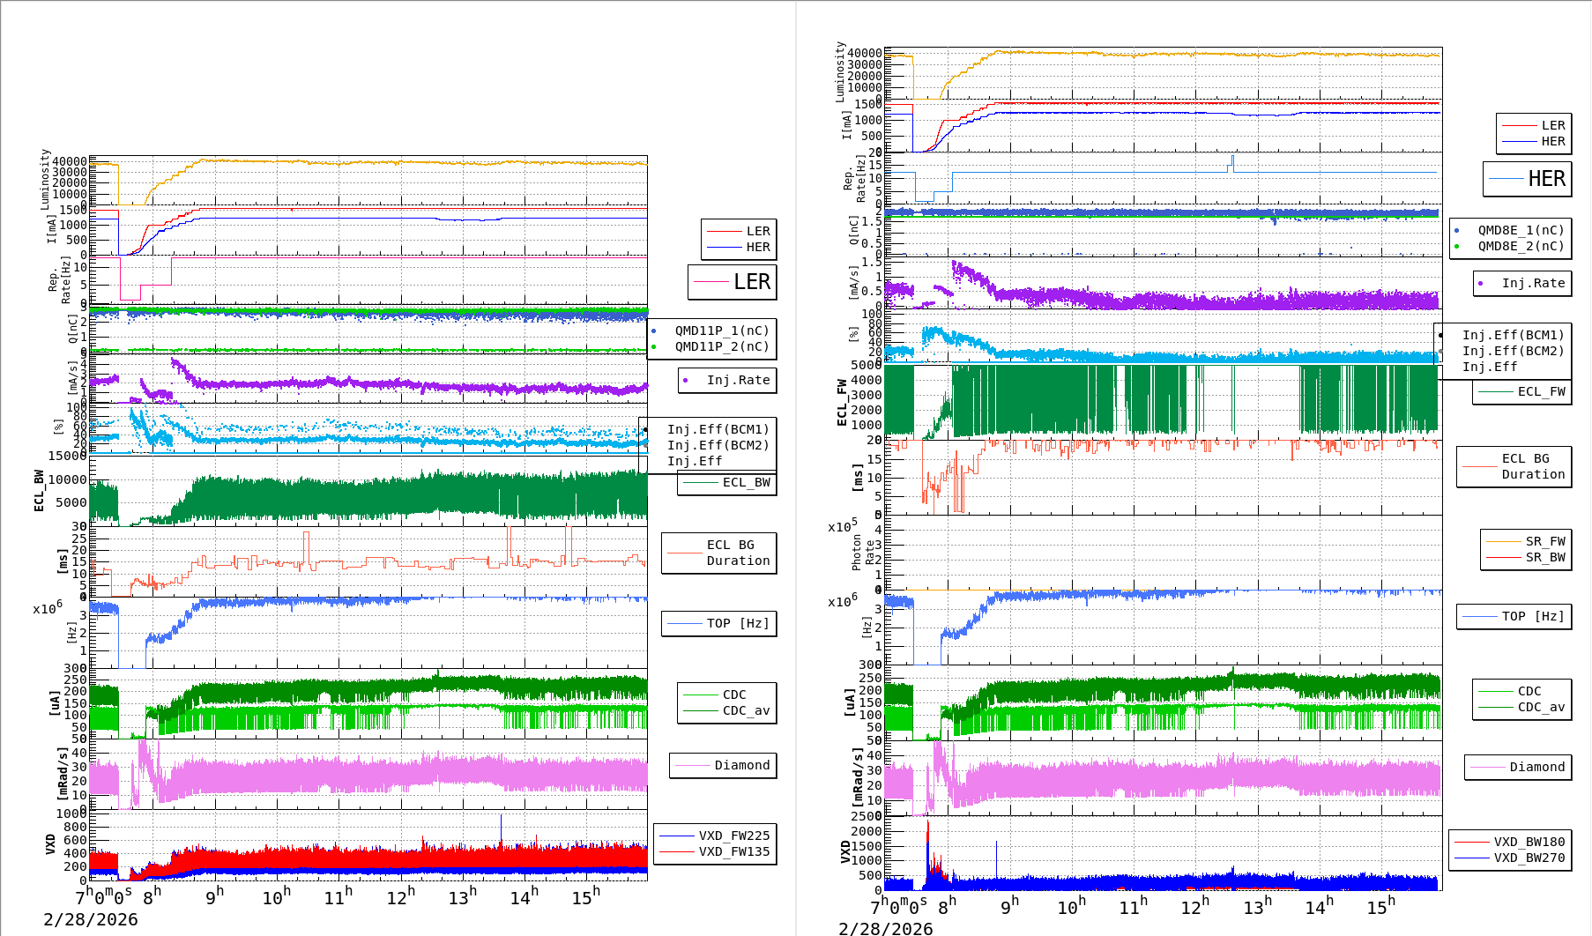Click the 9h tick on right time axis

(x=1009, y=906)
